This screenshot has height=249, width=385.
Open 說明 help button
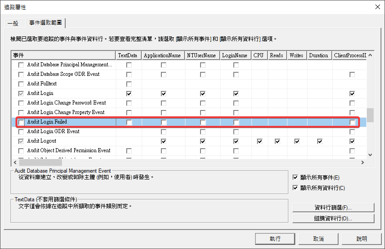[x=361, y=239]
